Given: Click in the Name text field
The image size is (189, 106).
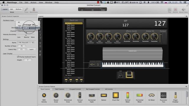Looking at the screenshot, I should [26, 42].
